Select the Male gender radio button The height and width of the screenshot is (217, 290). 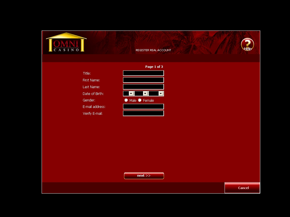point(126,100)
